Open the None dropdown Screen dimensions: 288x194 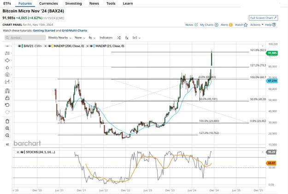coord(80,38)
